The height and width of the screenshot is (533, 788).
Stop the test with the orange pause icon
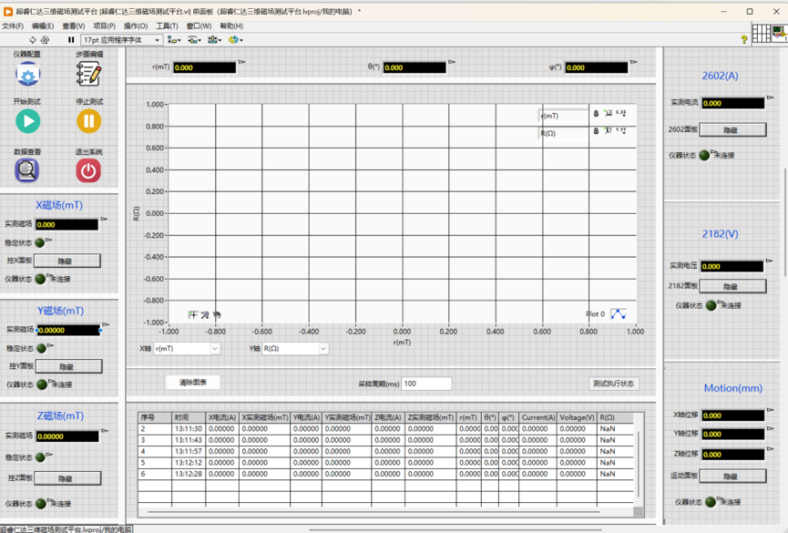[x=88, y=120]
